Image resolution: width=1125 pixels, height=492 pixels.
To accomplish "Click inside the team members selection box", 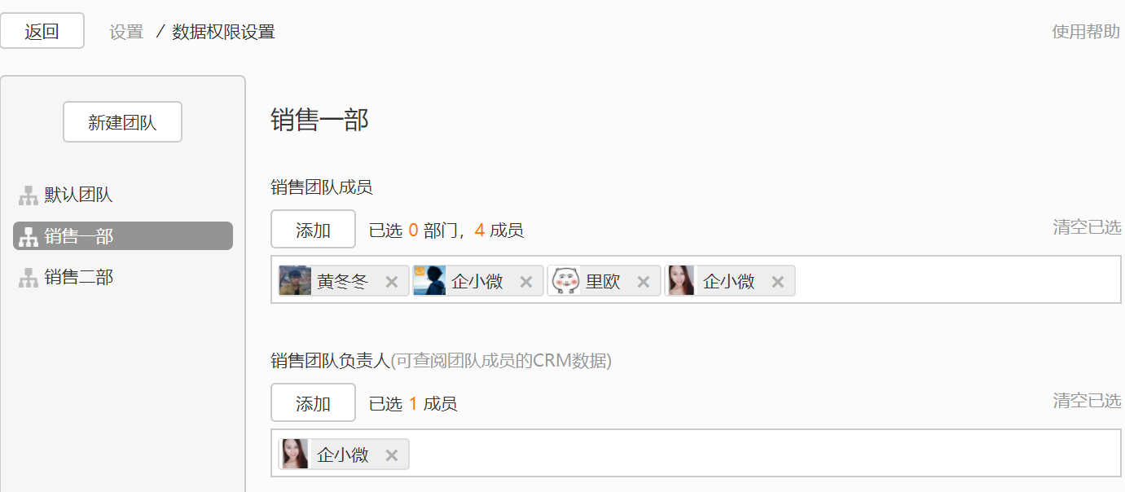I will [x=953, y=280].
